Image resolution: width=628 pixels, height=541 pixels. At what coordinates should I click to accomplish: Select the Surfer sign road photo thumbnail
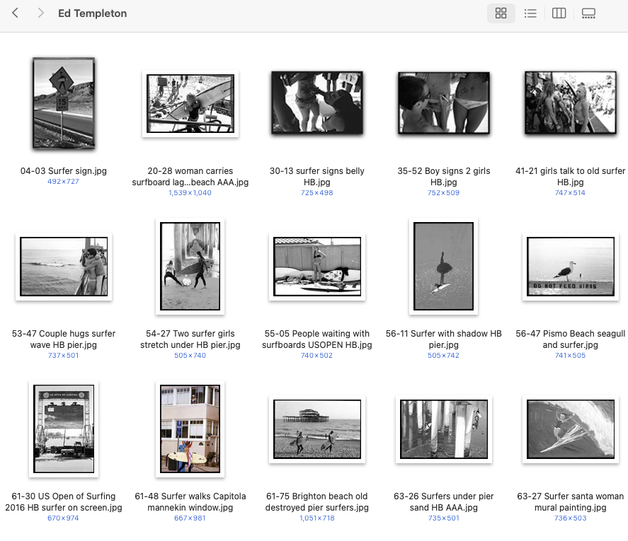[64, 103]
